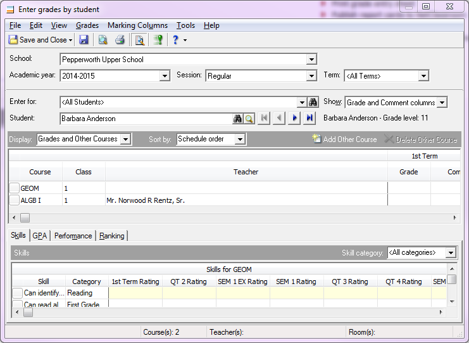469x343 pixels.
Task: Click 1st Term Rating cell for Can identify
Action: click(x=135, y=293)
